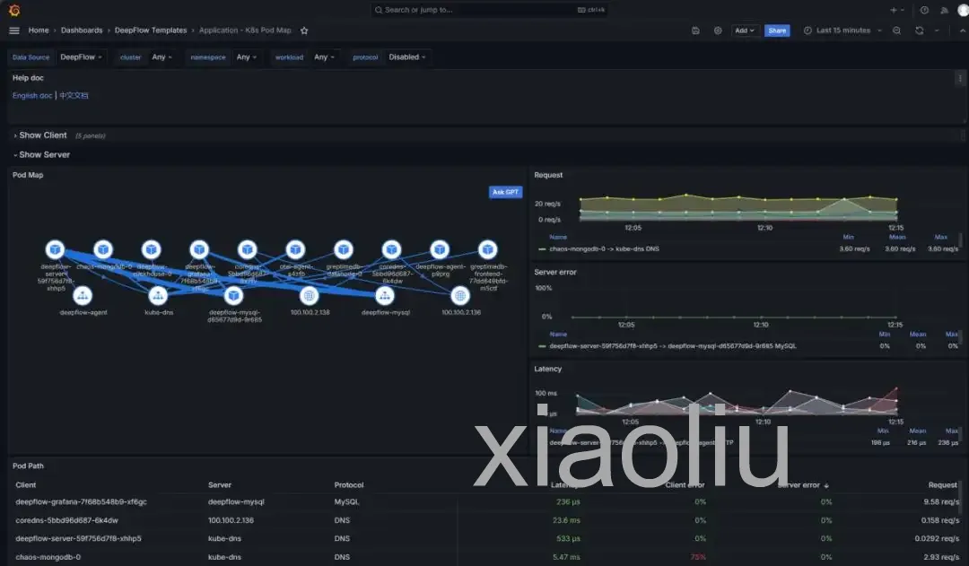Image resolution: width=969 pixels, height=566 pixels.
Task: Click the Search or jump to field
Action: pyautogui.click(x=488, y=10)
